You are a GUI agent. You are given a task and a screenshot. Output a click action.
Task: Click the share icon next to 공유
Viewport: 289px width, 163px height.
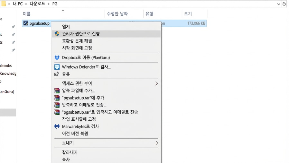click(57, 74)
